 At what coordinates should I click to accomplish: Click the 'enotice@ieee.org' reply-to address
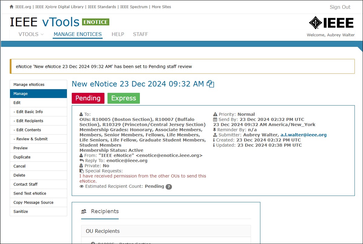[x=127, y=161]
